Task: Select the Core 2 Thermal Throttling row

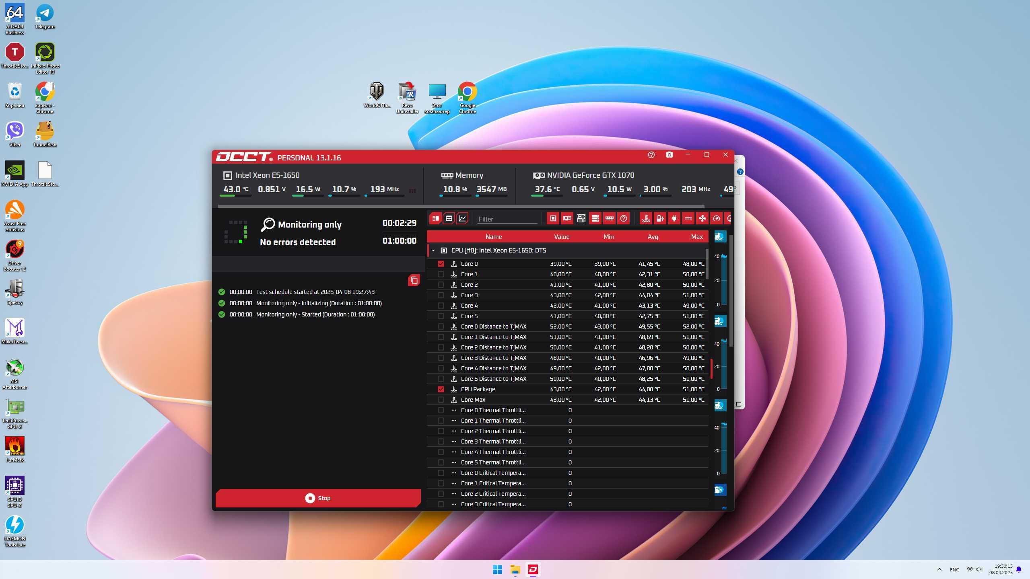Action: [567, 431]
